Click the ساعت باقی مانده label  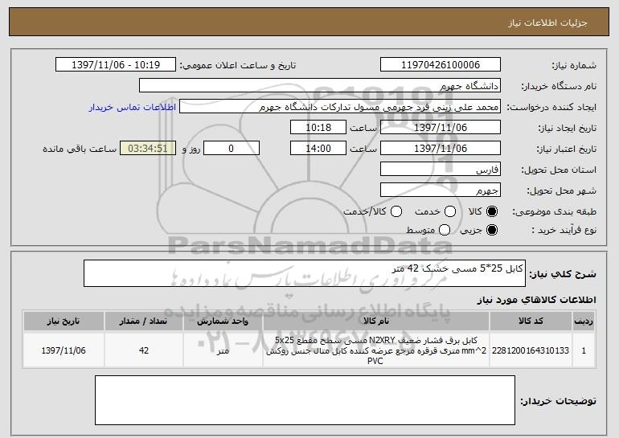tap(80, 149)
